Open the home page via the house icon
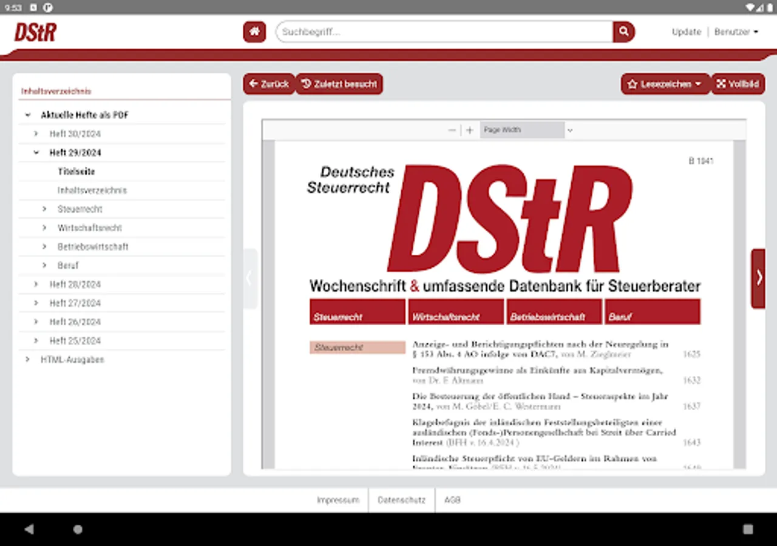The height and width of the screenshot is (546, 777). [254, 32]
